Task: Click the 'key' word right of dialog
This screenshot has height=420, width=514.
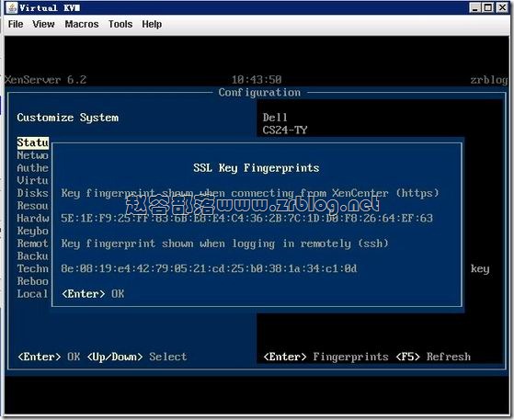Action: pyautogui.click(x=480, y=269)
